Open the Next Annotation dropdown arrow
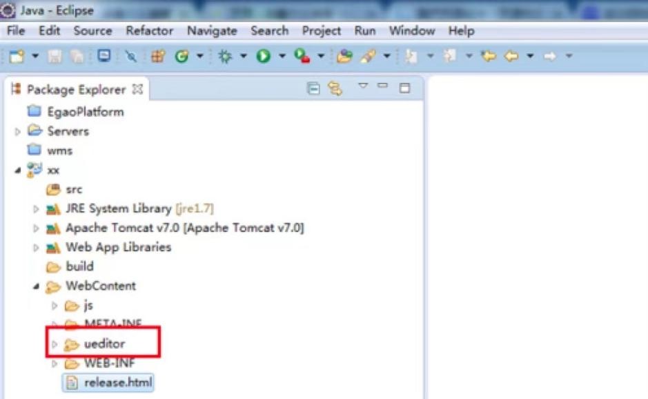The image size is (648, 399). (430, 55)
